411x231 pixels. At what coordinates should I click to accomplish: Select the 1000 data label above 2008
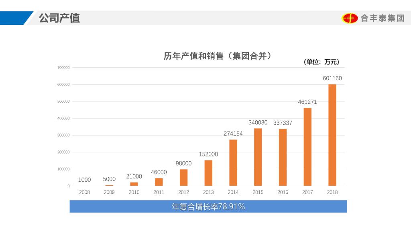84,180
